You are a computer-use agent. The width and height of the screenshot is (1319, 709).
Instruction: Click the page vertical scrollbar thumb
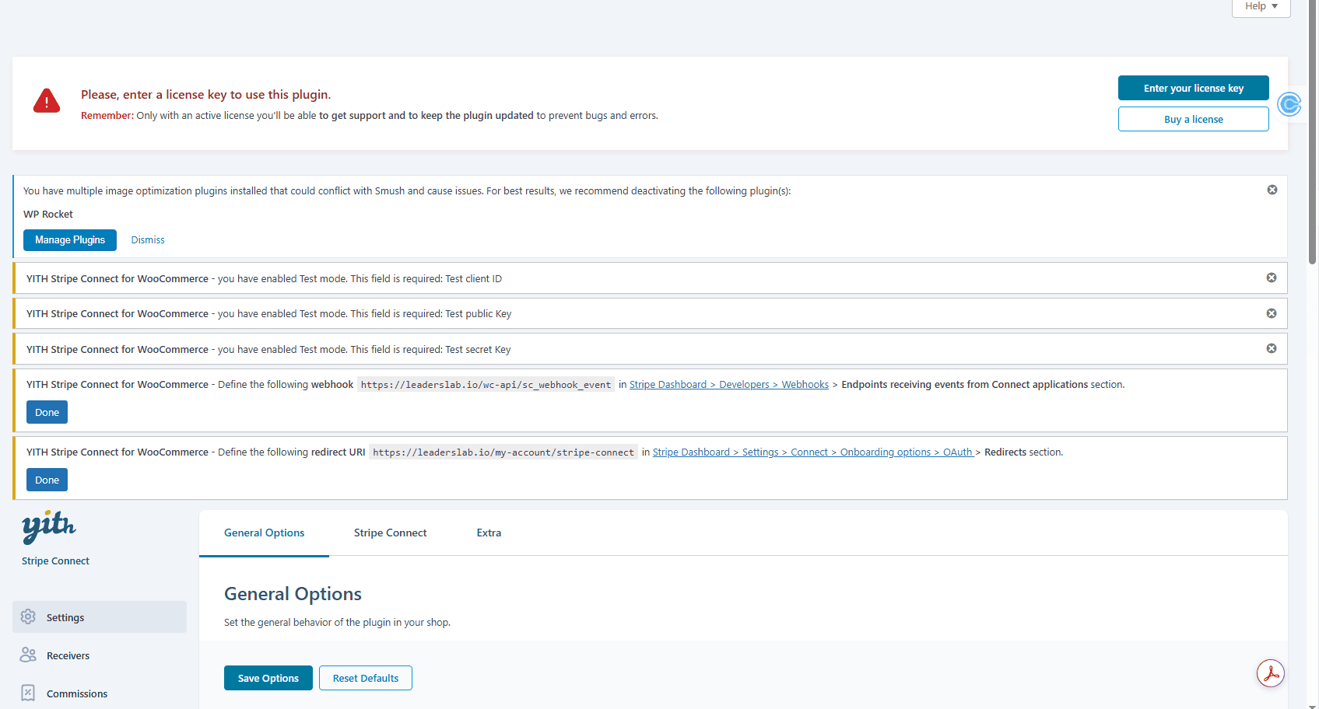click(x=1313, y=132)
